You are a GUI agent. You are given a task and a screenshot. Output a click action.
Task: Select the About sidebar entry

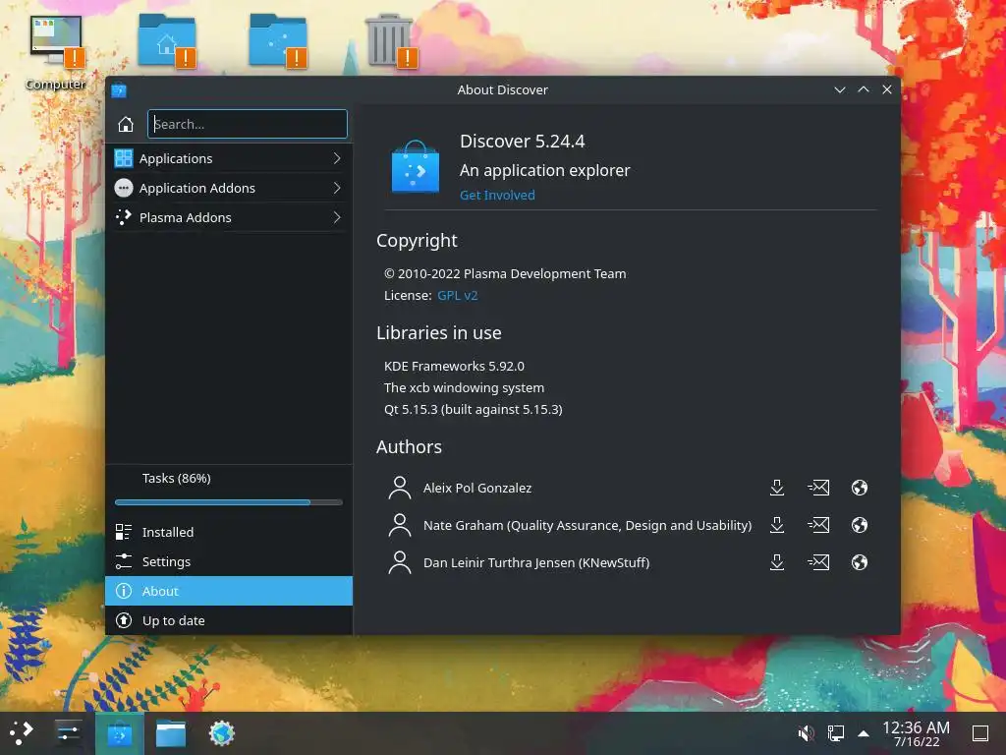pyautogui.click(x=229, y=591)
